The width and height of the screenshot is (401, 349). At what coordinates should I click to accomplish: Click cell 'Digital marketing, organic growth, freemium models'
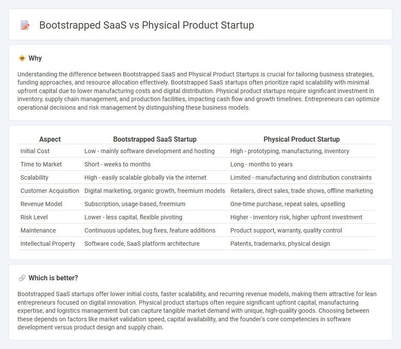pos(155,191)
